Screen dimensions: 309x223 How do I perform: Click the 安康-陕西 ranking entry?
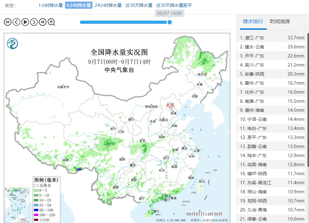point(272,74)
